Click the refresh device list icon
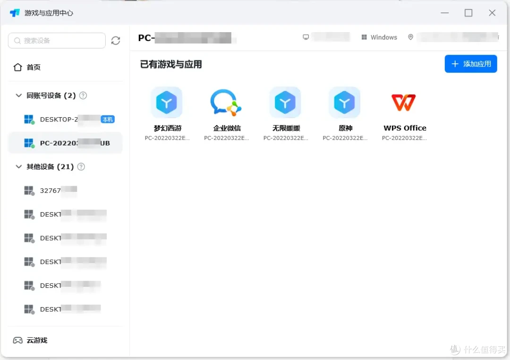Screen dimensions: 510x360 [x=116, y=41]
